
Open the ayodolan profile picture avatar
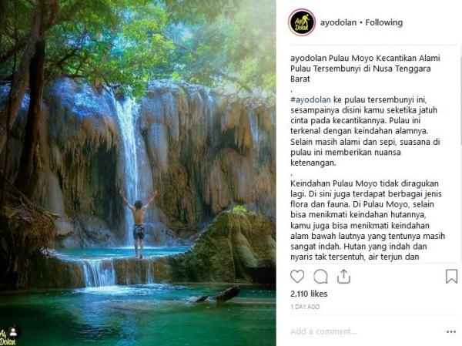302,22
